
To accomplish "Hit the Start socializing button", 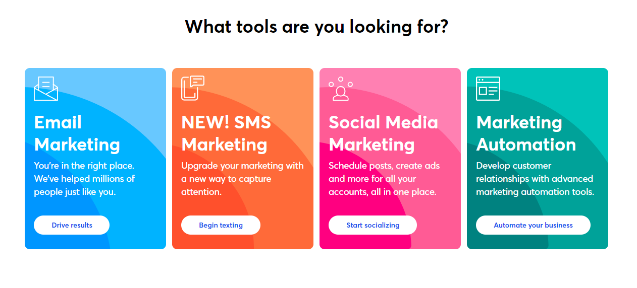I will 373,225.
